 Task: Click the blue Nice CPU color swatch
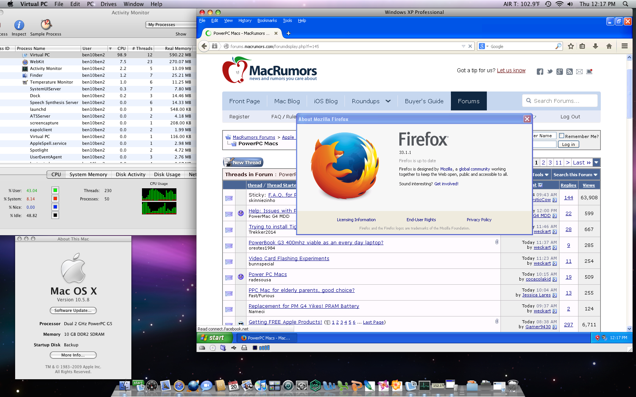(55, 207)
